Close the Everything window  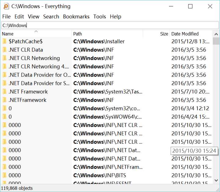(x=210, y=6)
